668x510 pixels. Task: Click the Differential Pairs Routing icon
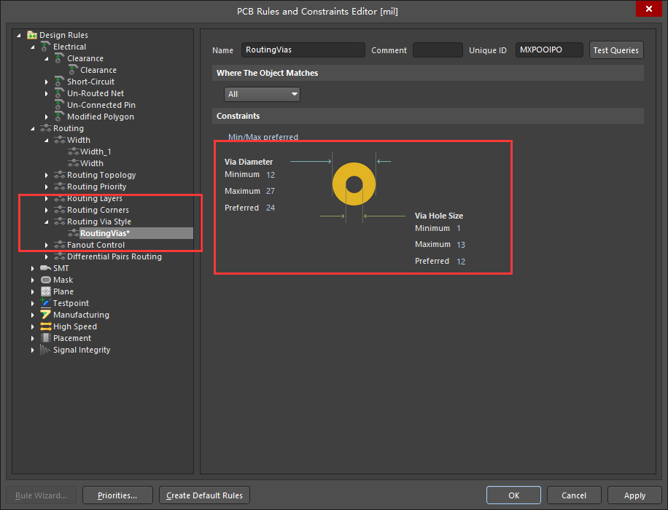(60, 256)
